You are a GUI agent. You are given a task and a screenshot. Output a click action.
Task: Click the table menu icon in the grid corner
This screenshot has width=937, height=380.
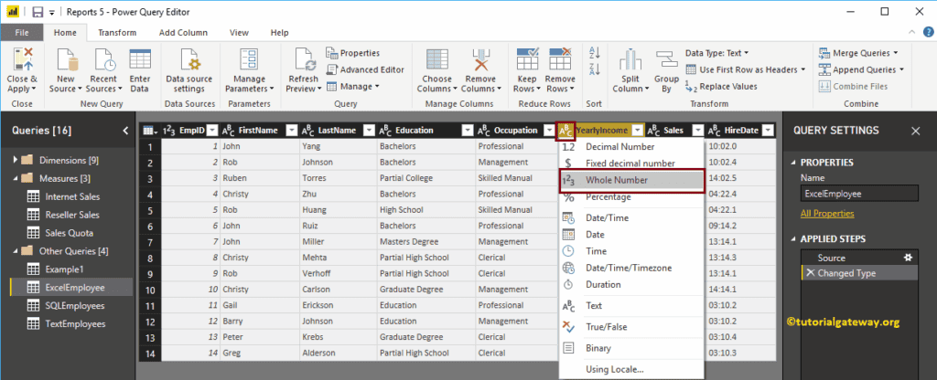tap(149, 130)
